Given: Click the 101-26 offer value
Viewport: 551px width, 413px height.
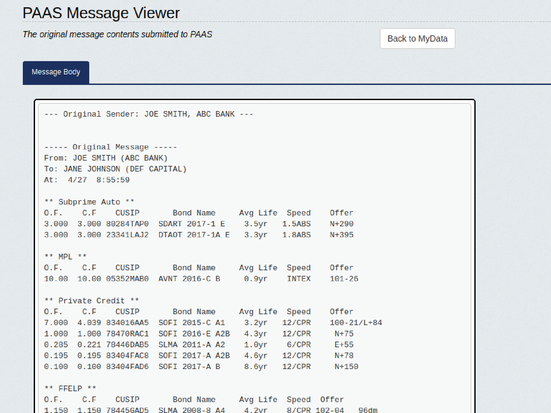Looking at the screenshot, I should (344, 279).
